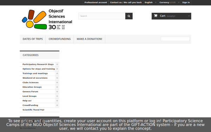Expand Clubs Sciences plus icon
211x132 pixels.
pos(57,83)
